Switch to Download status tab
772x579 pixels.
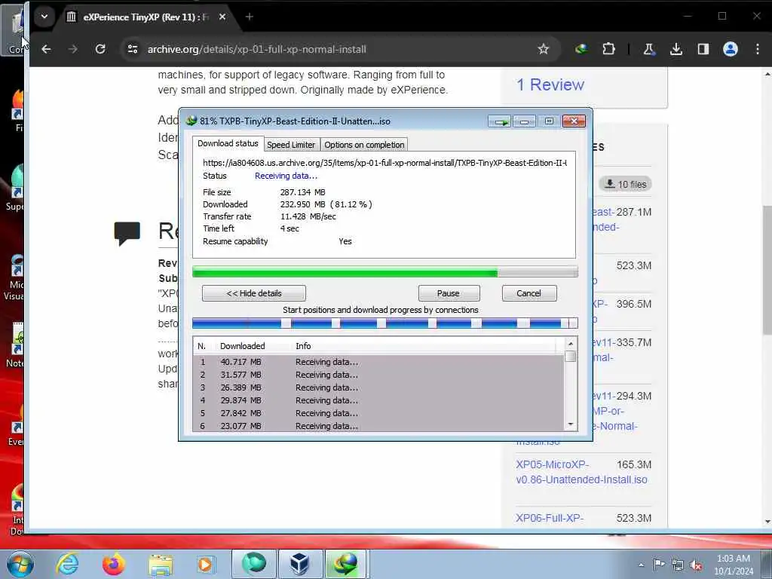click(x=228, y=143)
